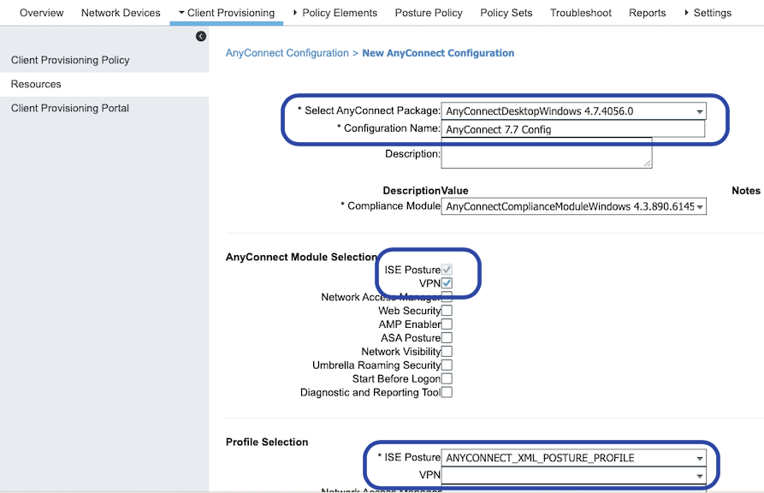Collapse the left sidebar with arrow icon
This screenshot has height=493, width=764.
coord(201,36)
